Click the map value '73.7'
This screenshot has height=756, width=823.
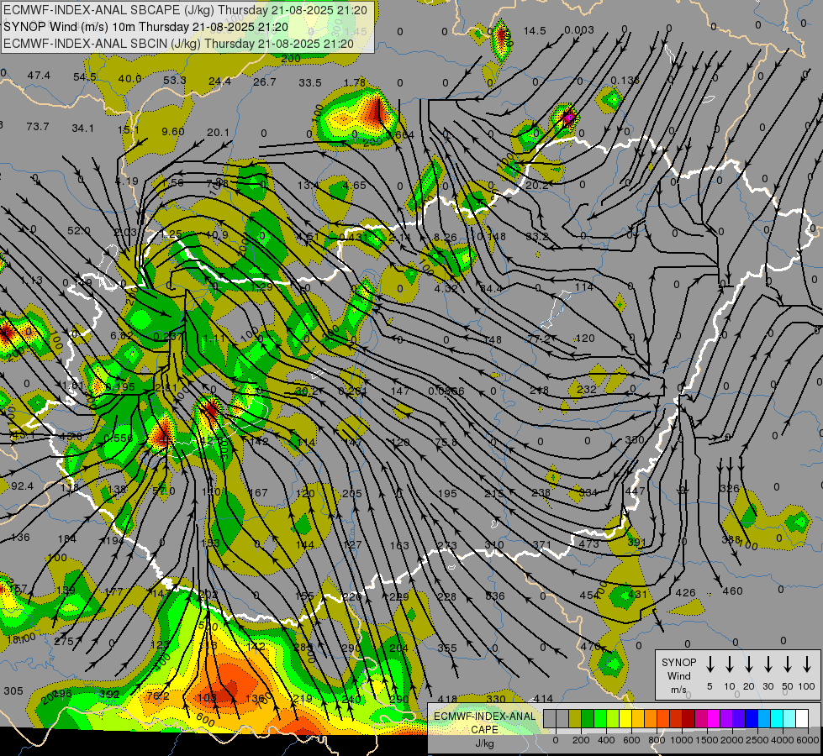[37, 127]
